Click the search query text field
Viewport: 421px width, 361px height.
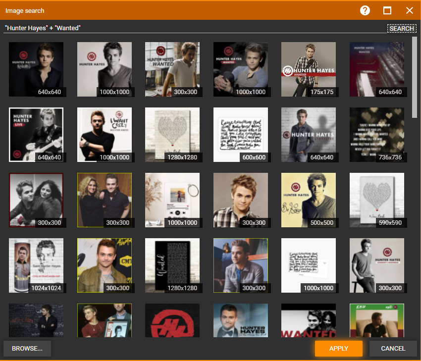pos(193,28)
